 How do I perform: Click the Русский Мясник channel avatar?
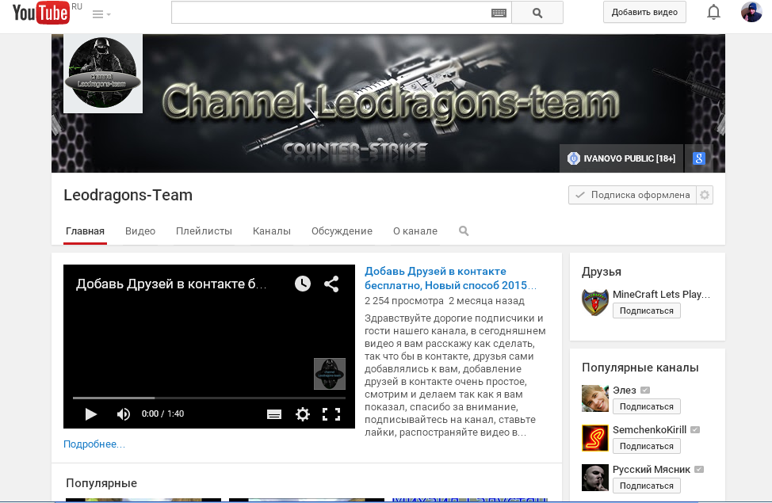(595, 478)
